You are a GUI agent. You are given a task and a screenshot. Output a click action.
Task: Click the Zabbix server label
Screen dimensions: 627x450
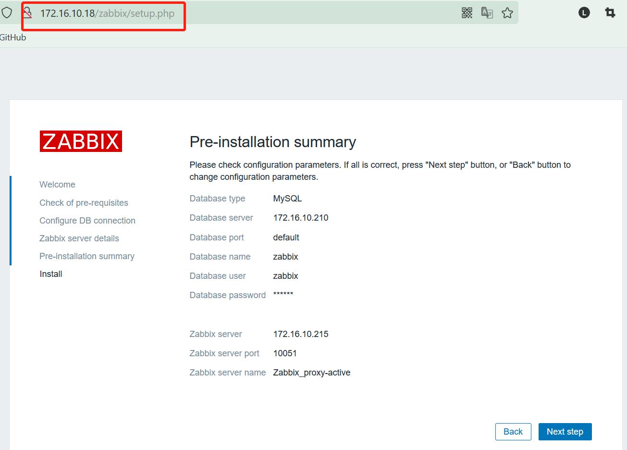point(216,334)
